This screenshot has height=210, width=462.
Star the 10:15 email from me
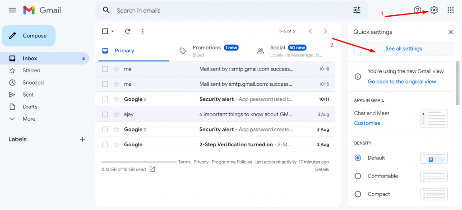(x=116, y=84)
